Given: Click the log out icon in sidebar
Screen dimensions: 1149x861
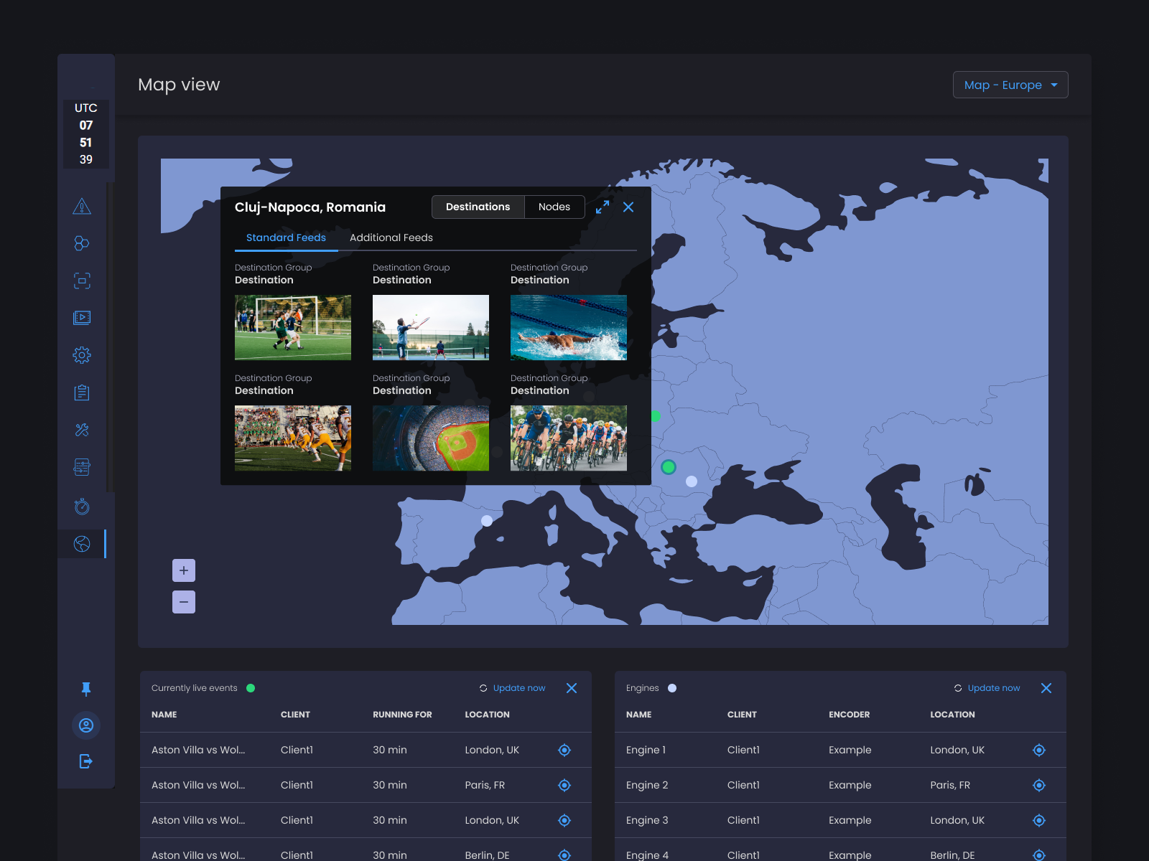Looking at the screenshot, I should point(85,761).
